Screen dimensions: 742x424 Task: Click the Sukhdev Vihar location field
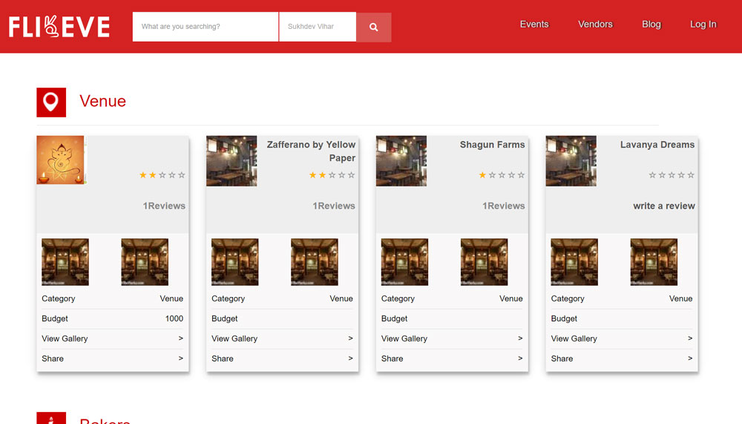click(317, 27)
